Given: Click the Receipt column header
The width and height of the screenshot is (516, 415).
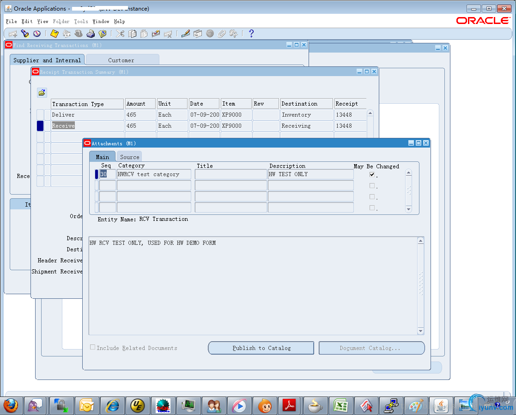Looking at the screenshot, I should 351,104.
